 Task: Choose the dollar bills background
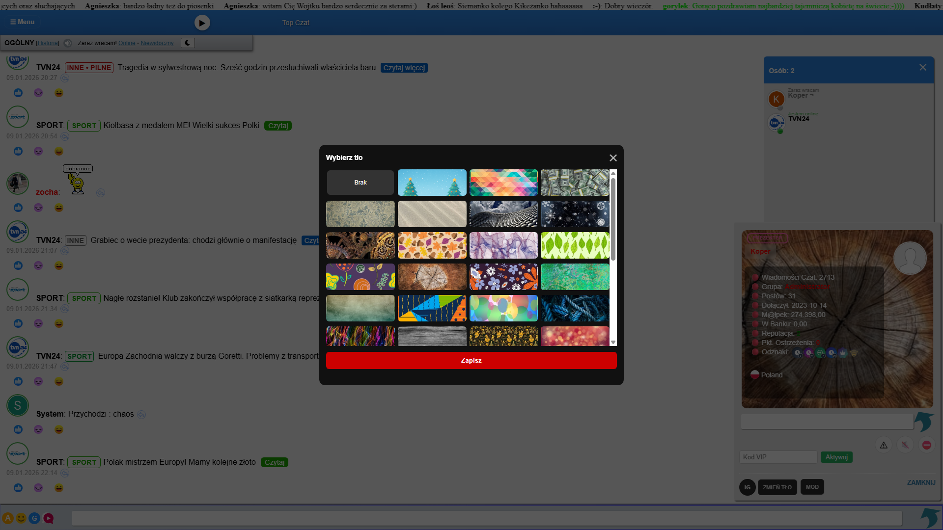pos(575,183)
